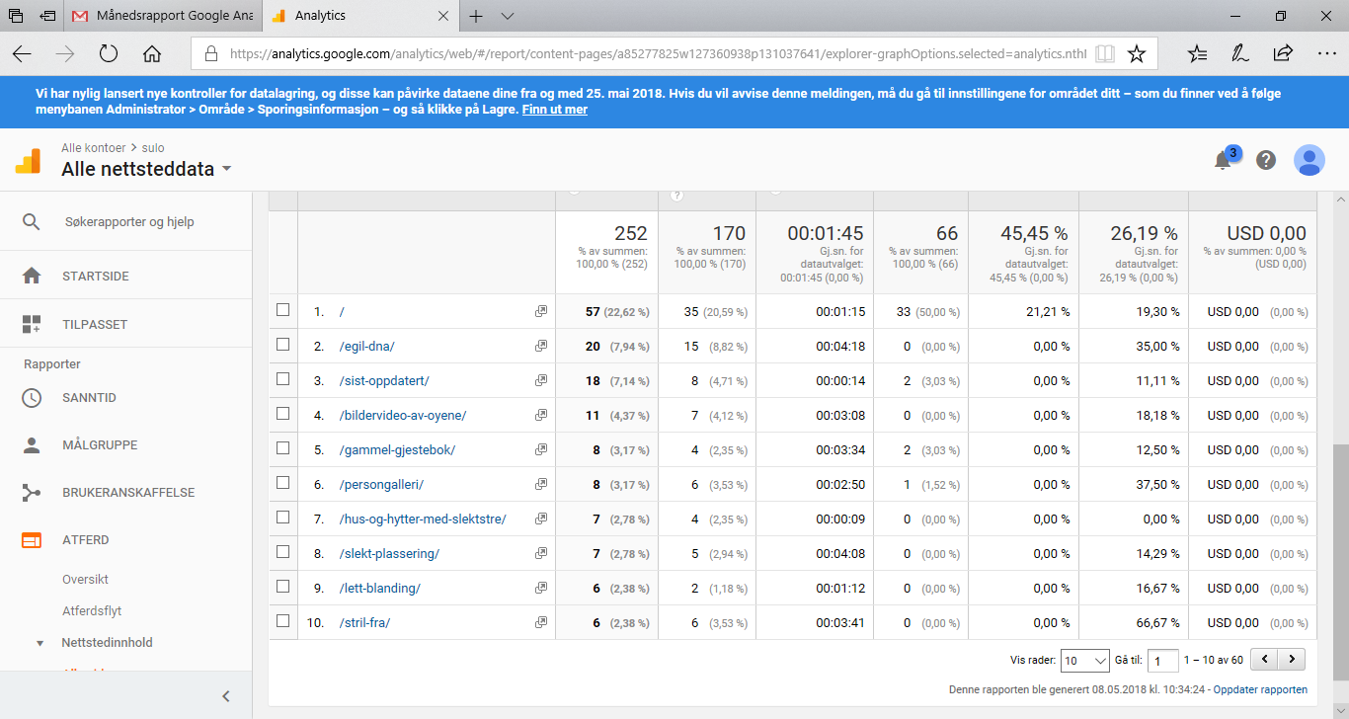This screenshot has height=719, width=1349.
Task: Open /gammel-gjestebok/ external link icon
Action: point(540,449)
